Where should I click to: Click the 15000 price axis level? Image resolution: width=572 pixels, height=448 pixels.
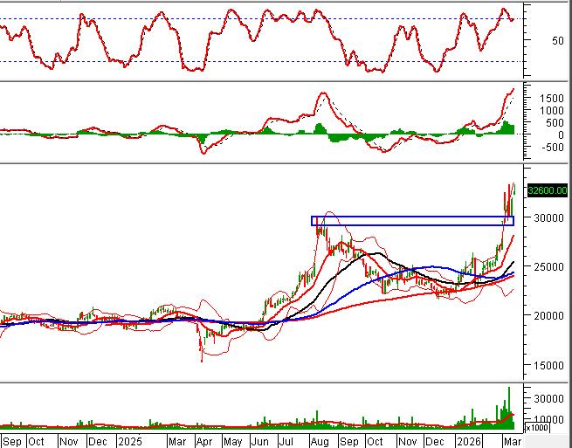(546, 365)
